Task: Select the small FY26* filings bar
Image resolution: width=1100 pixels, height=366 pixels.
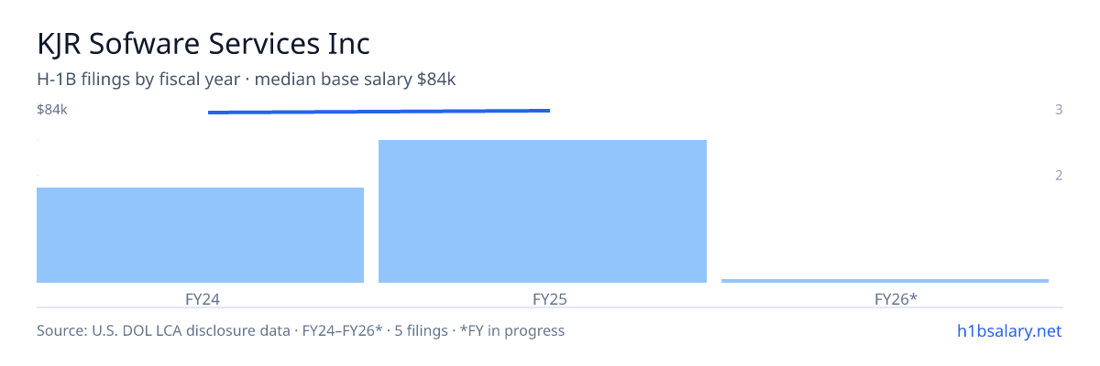Action: [x=885, y=281]
